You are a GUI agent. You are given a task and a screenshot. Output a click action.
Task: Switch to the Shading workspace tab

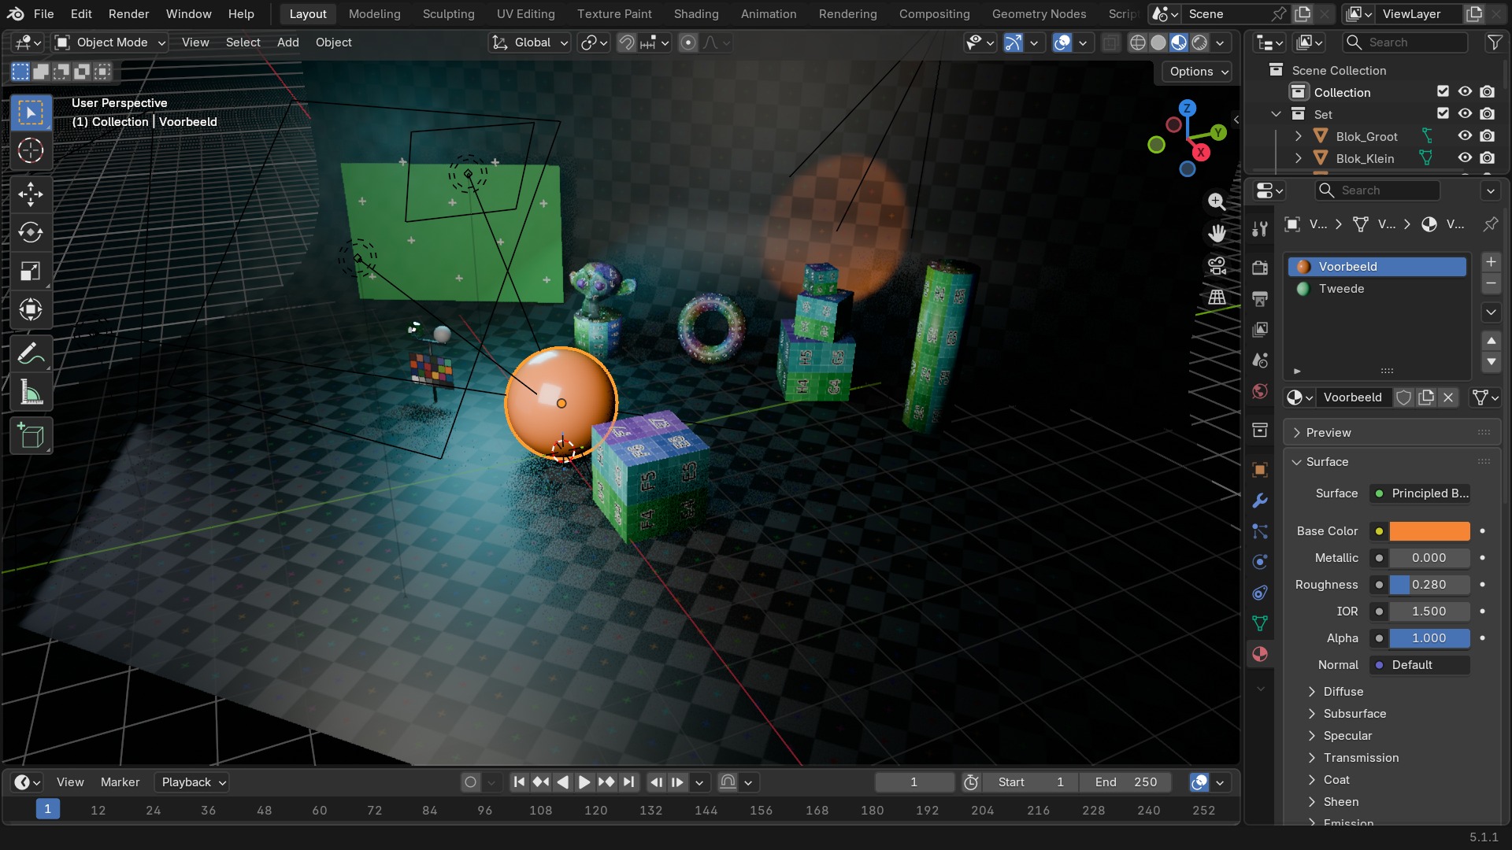[x=695, y=14]
